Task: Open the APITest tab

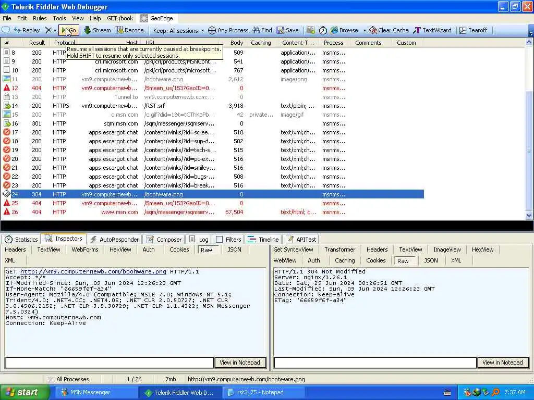Action: point(301,240)
